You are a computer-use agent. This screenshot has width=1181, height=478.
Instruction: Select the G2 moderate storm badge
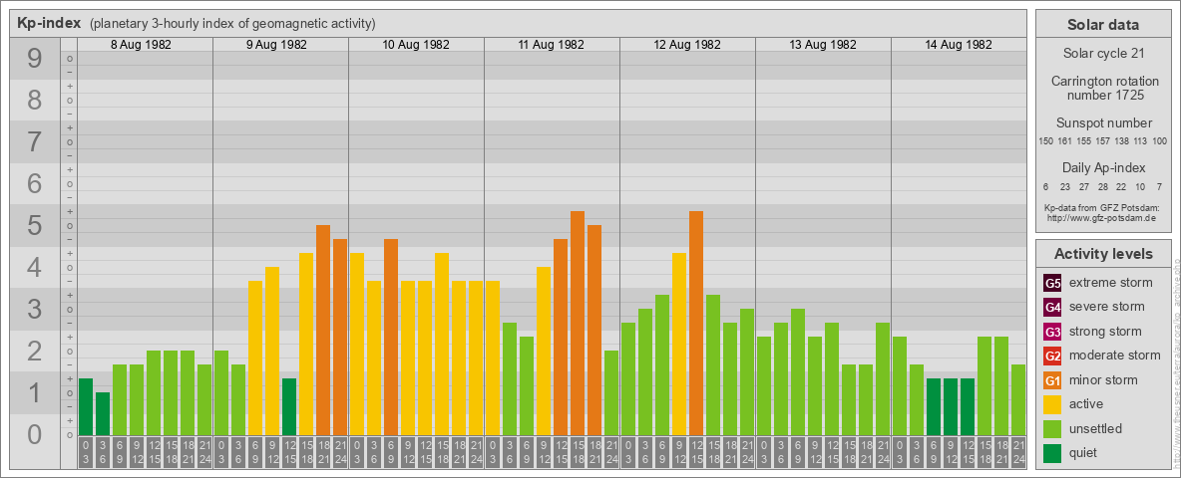pos(1052,356)
